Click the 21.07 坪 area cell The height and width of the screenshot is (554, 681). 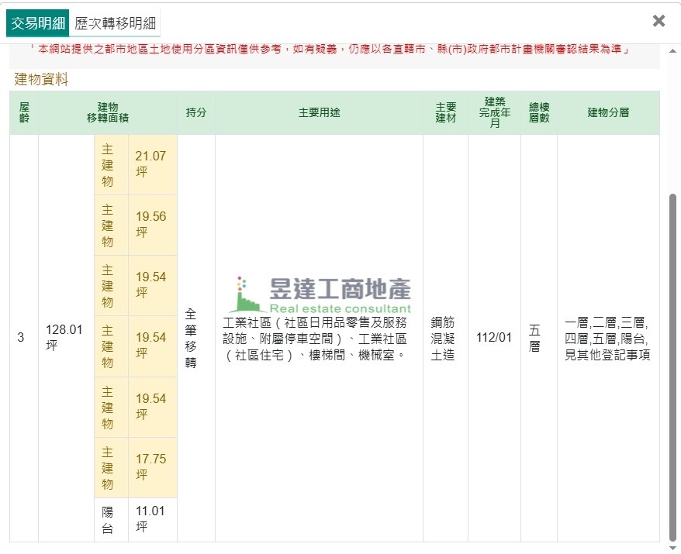(151, 164)
